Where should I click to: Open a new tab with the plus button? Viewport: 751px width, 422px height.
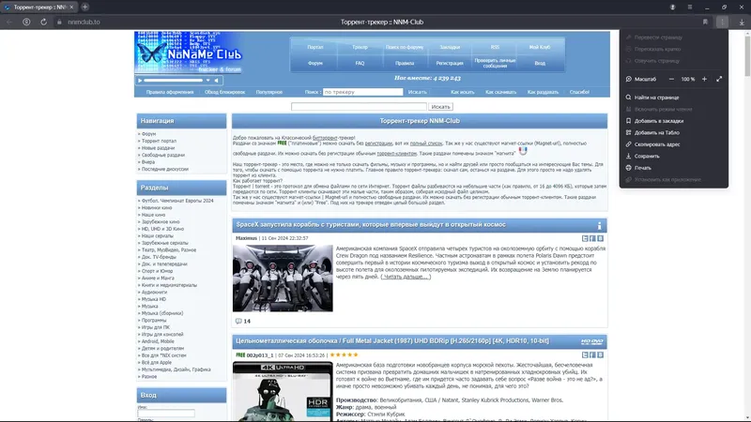84,8
